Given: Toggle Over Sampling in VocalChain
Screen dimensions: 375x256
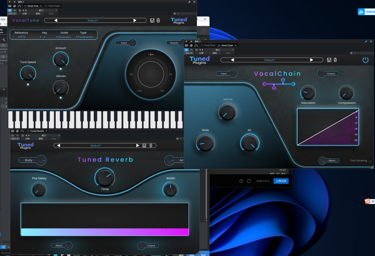Looking at the screenshot, I should (370, 161).
